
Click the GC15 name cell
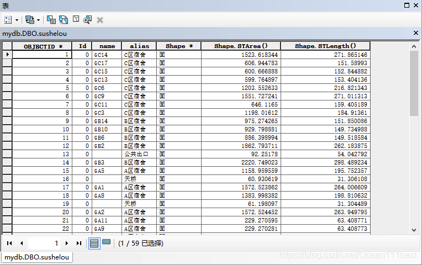(107, 72)
